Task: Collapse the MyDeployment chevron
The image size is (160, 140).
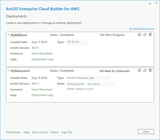Action: tap(9, 71)
